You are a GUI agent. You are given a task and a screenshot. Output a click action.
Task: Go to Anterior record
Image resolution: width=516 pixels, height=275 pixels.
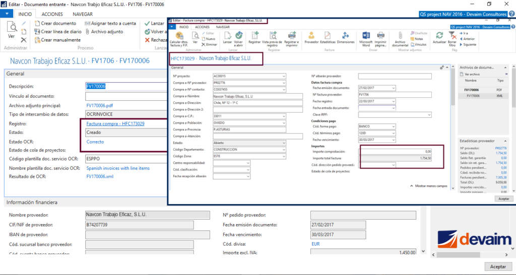pyautogui.click(x=467, y=39)
